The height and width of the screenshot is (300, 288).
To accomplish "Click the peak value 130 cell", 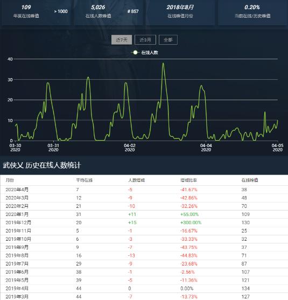I will pos(245,222).
